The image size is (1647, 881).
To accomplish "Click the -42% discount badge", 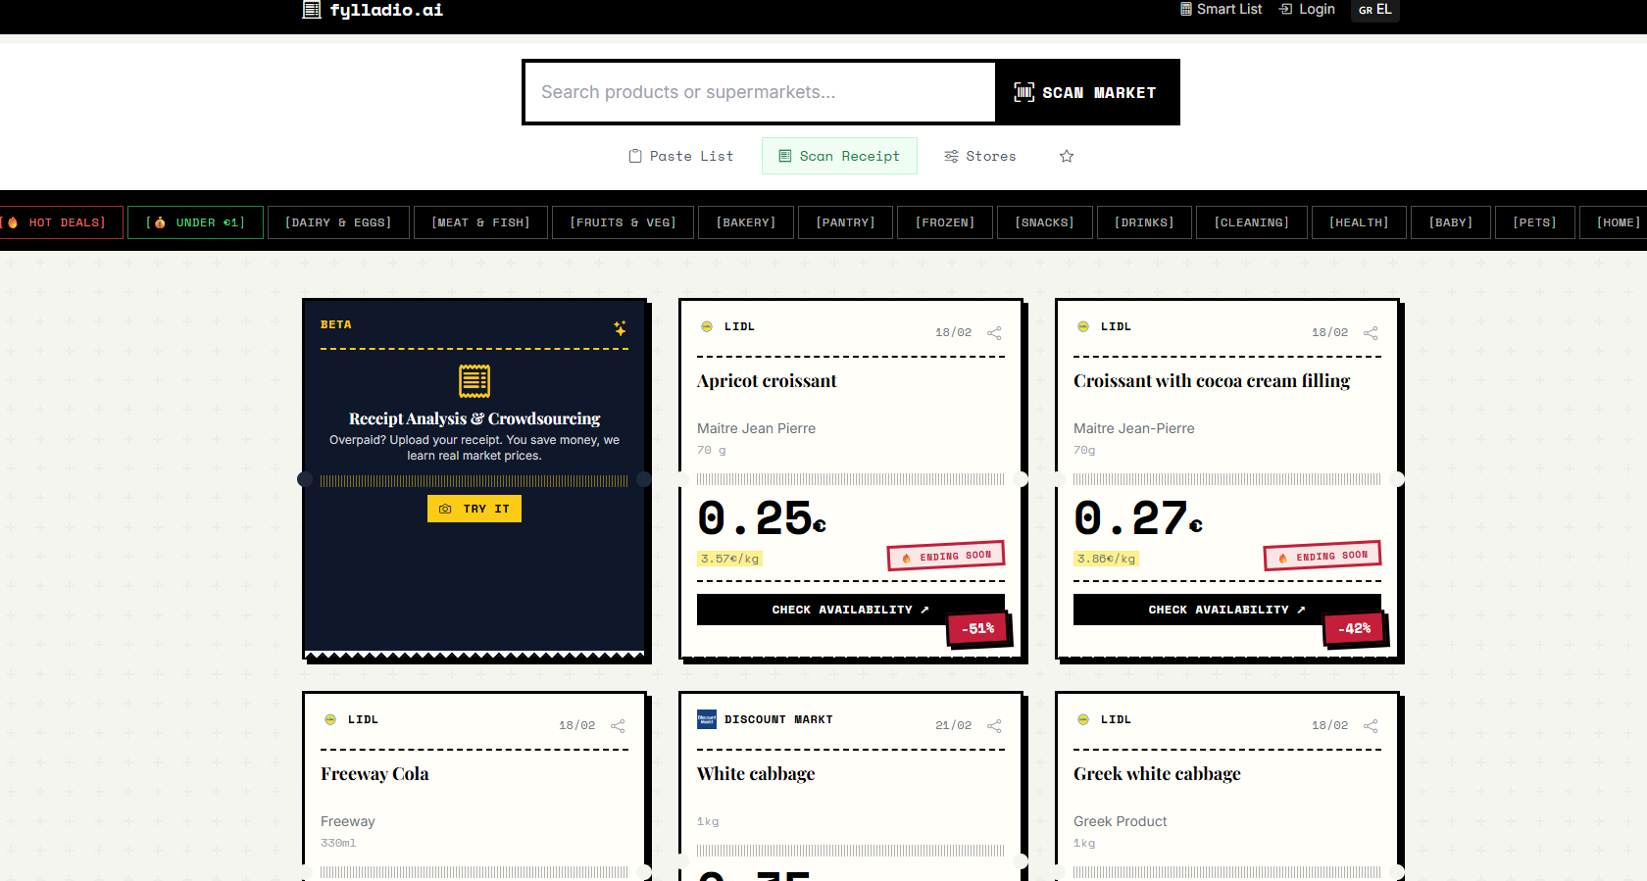I will pos(1354,629).
